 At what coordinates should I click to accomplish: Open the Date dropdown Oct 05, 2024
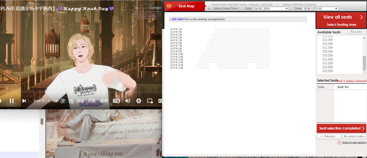coord(271,9)
